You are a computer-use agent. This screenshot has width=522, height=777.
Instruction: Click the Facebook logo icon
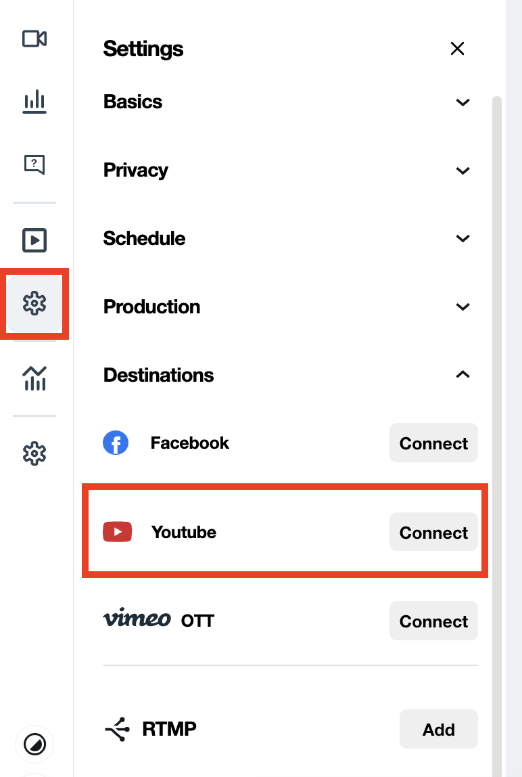(x=116, y=443)
